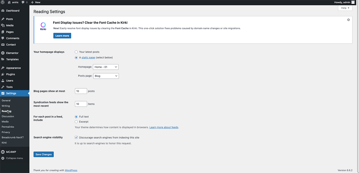
Task: Click the Dashboard icon in sidebar
Action: (x=3, y=11)
